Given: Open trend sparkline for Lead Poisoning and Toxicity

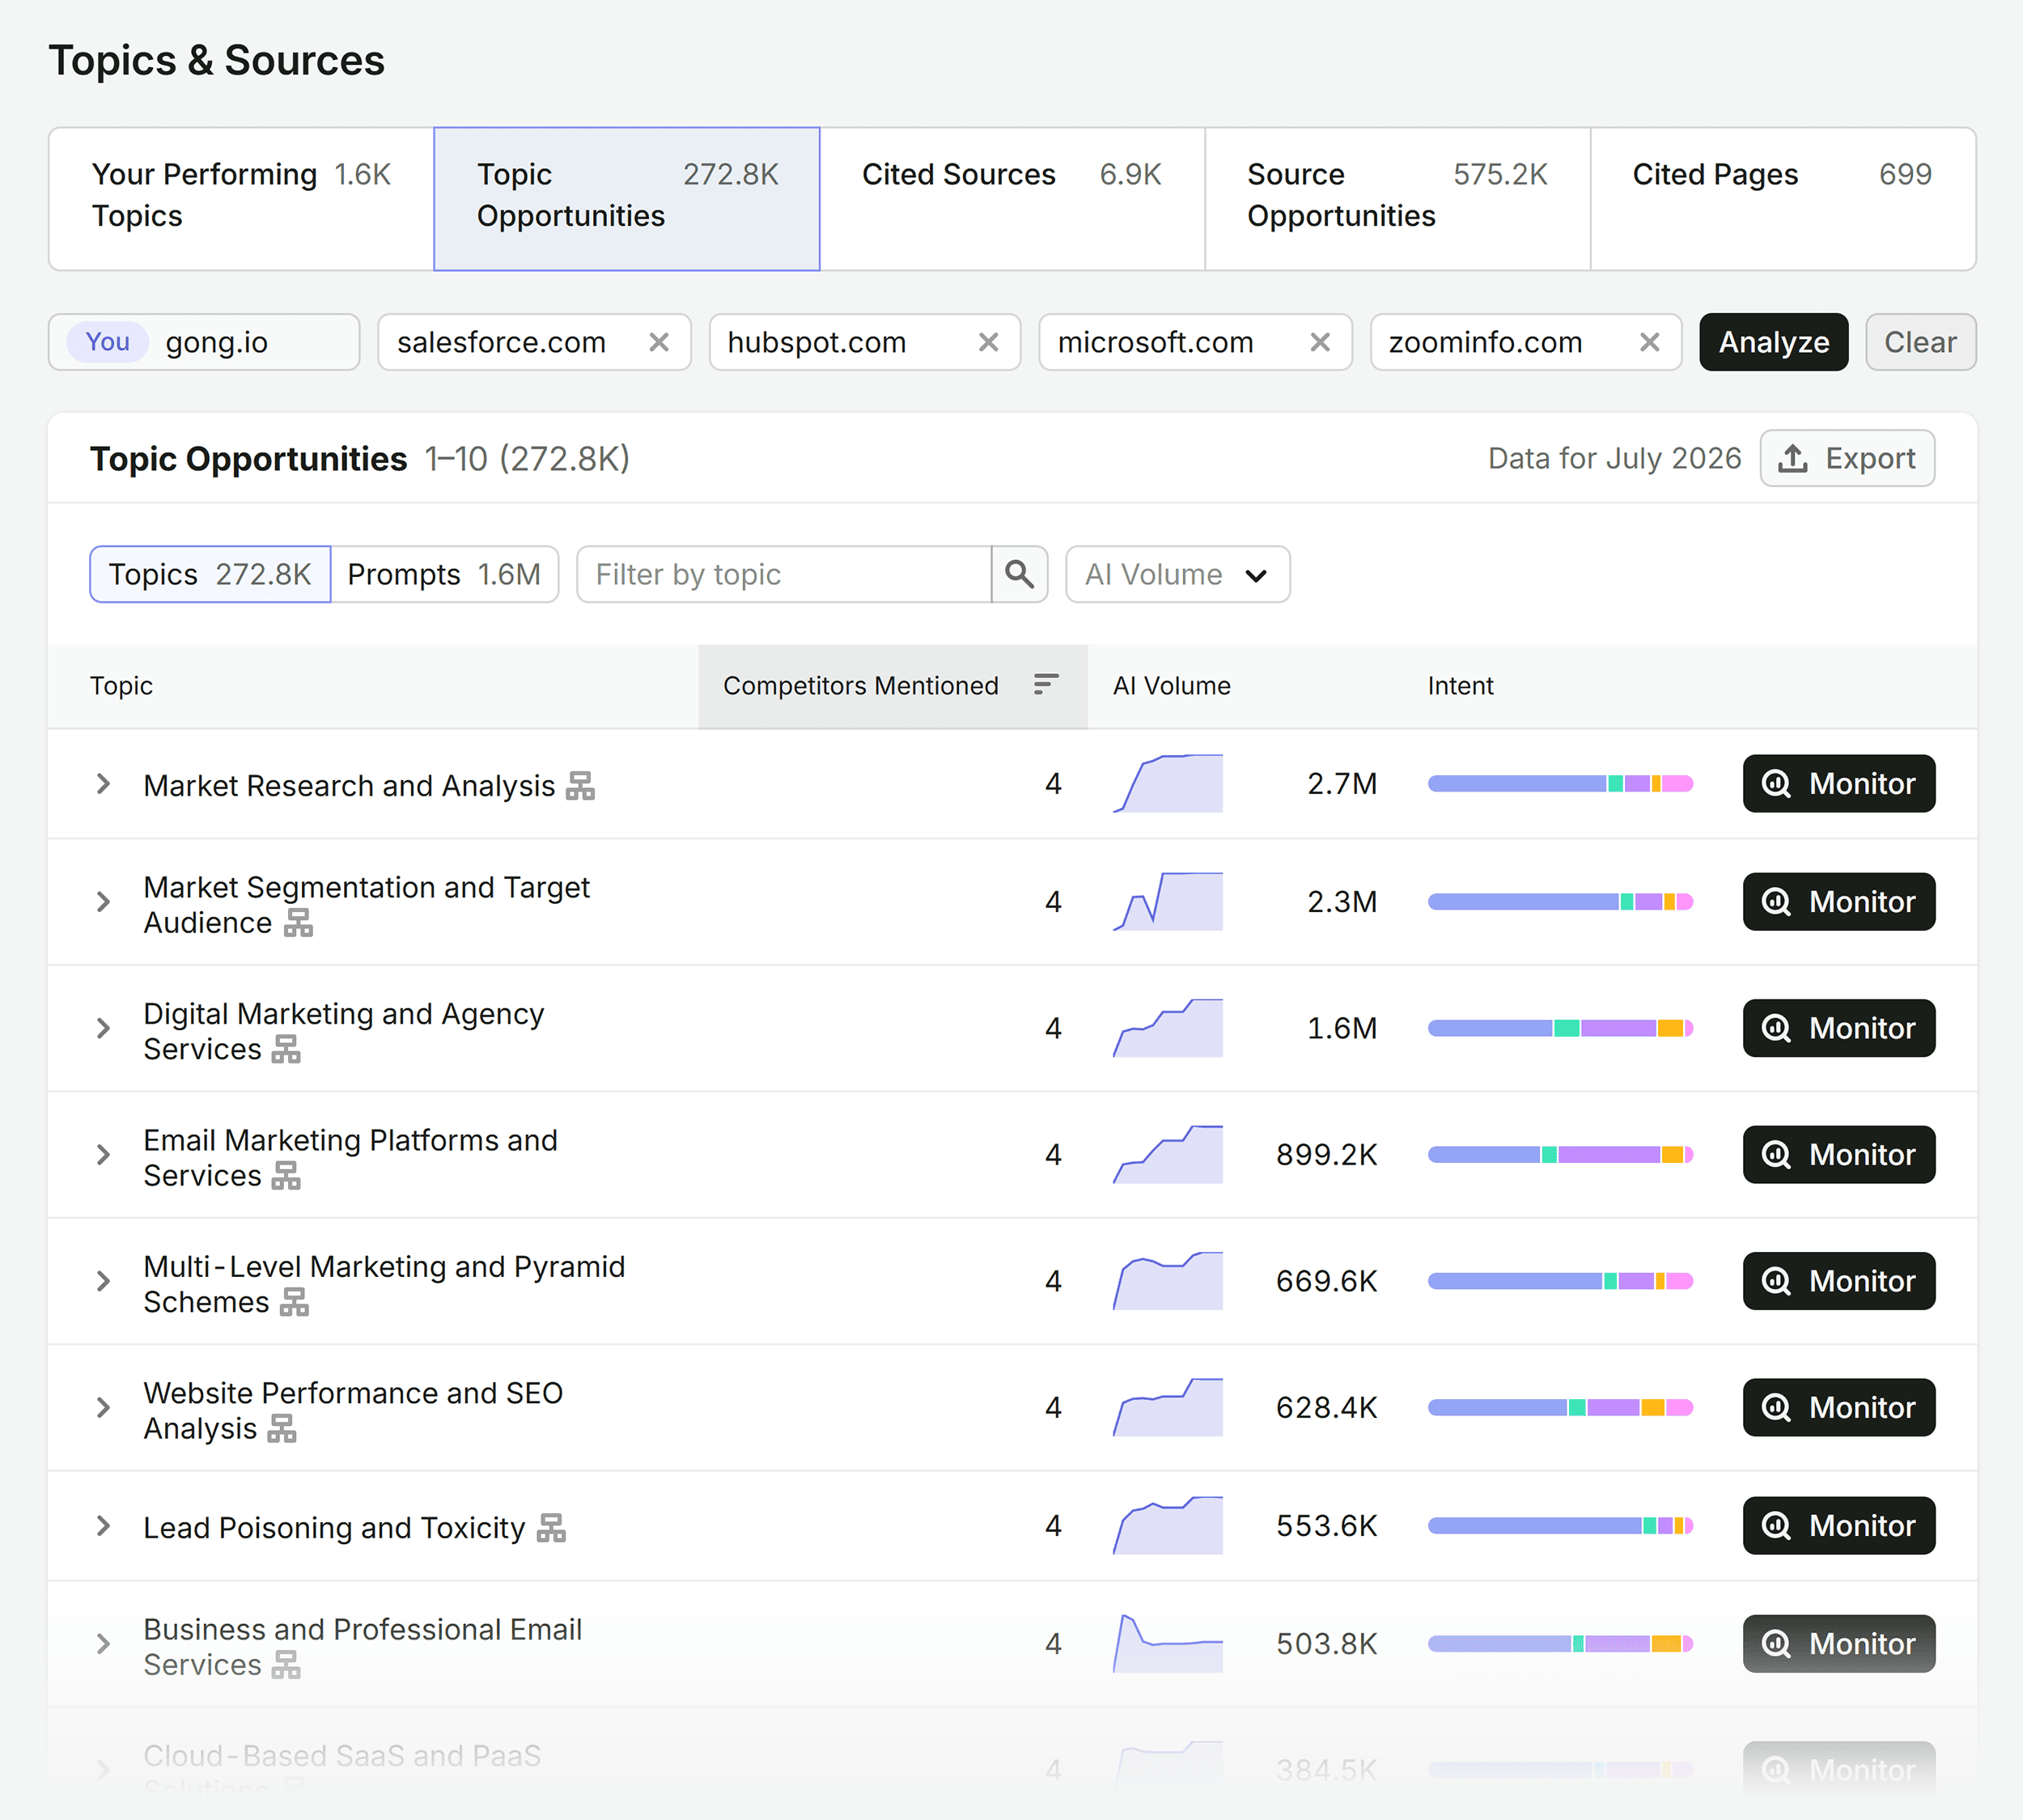Looking at the screenshot, I should (x=1168, y=1525).
